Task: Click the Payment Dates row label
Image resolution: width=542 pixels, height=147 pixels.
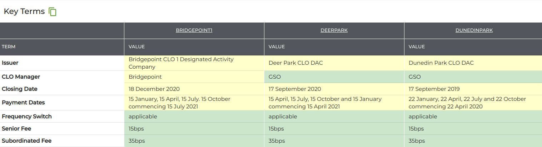Action: (23, 103)
